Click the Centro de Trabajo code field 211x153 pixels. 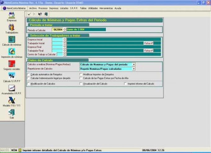coord(60,54)
